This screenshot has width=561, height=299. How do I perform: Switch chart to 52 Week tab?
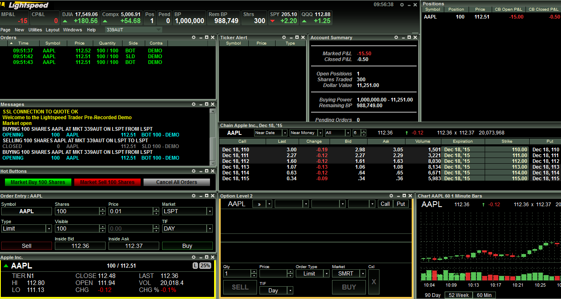pos(459,295)
